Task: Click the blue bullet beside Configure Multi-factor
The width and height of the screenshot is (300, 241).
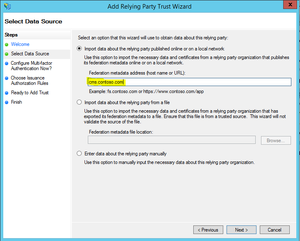Action: click(7, 64)
